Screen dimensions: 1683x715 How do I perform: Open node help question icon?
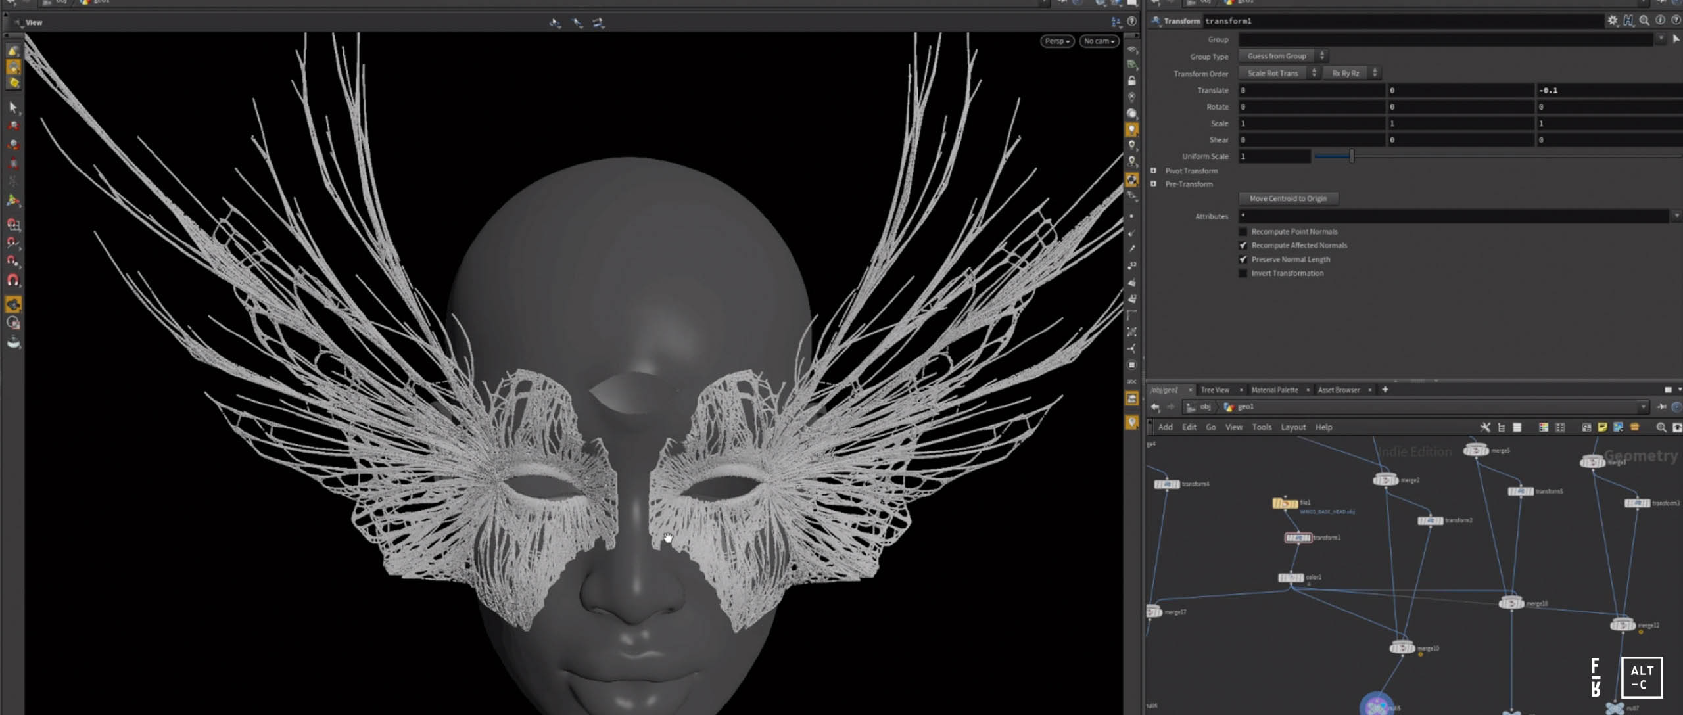tap(1676, 21)
